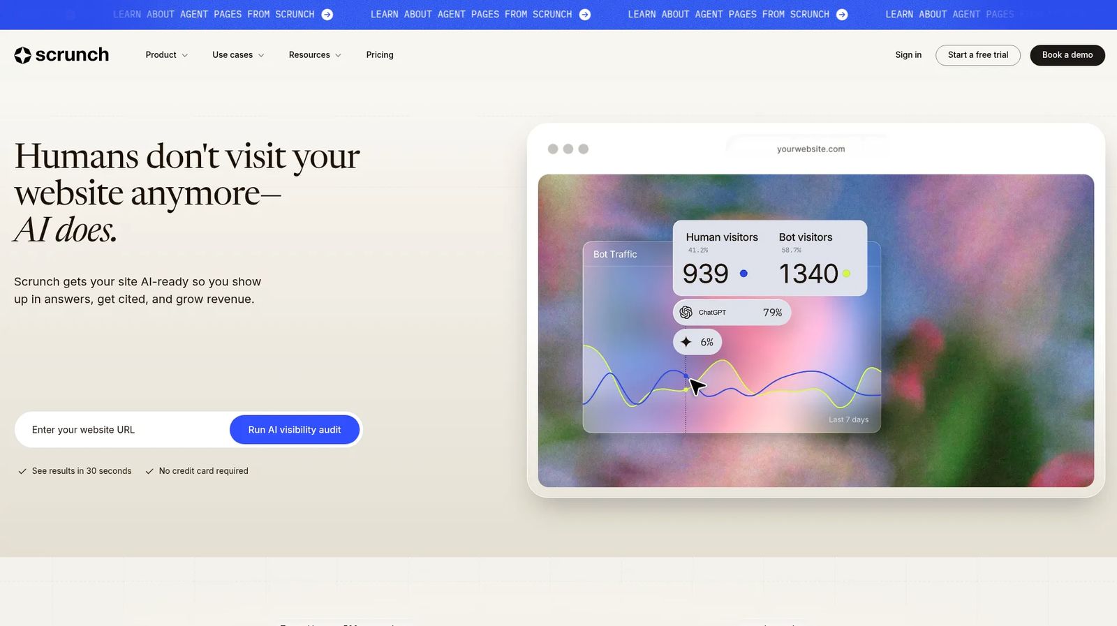Click the first banner arrow circle icon
Screen dimensions: 1117x626
[x=327, y=15]
